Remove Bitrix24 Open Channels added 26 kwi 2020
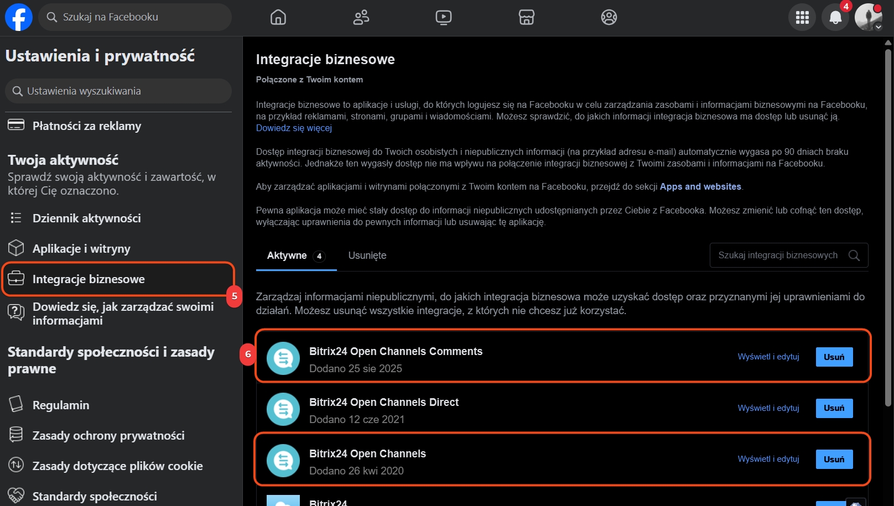 (x=834, y=460)
